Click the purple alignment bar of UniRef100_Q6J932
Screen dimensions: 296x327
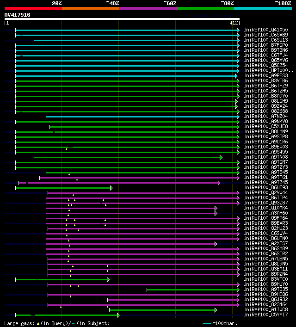[173, 300]
